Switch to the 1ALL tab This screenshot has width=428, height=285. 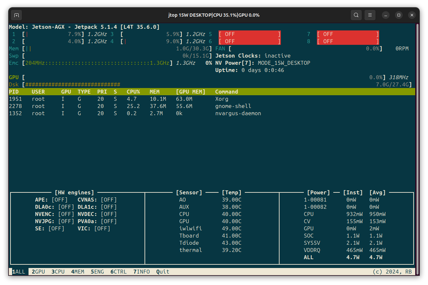coord(19,272)
